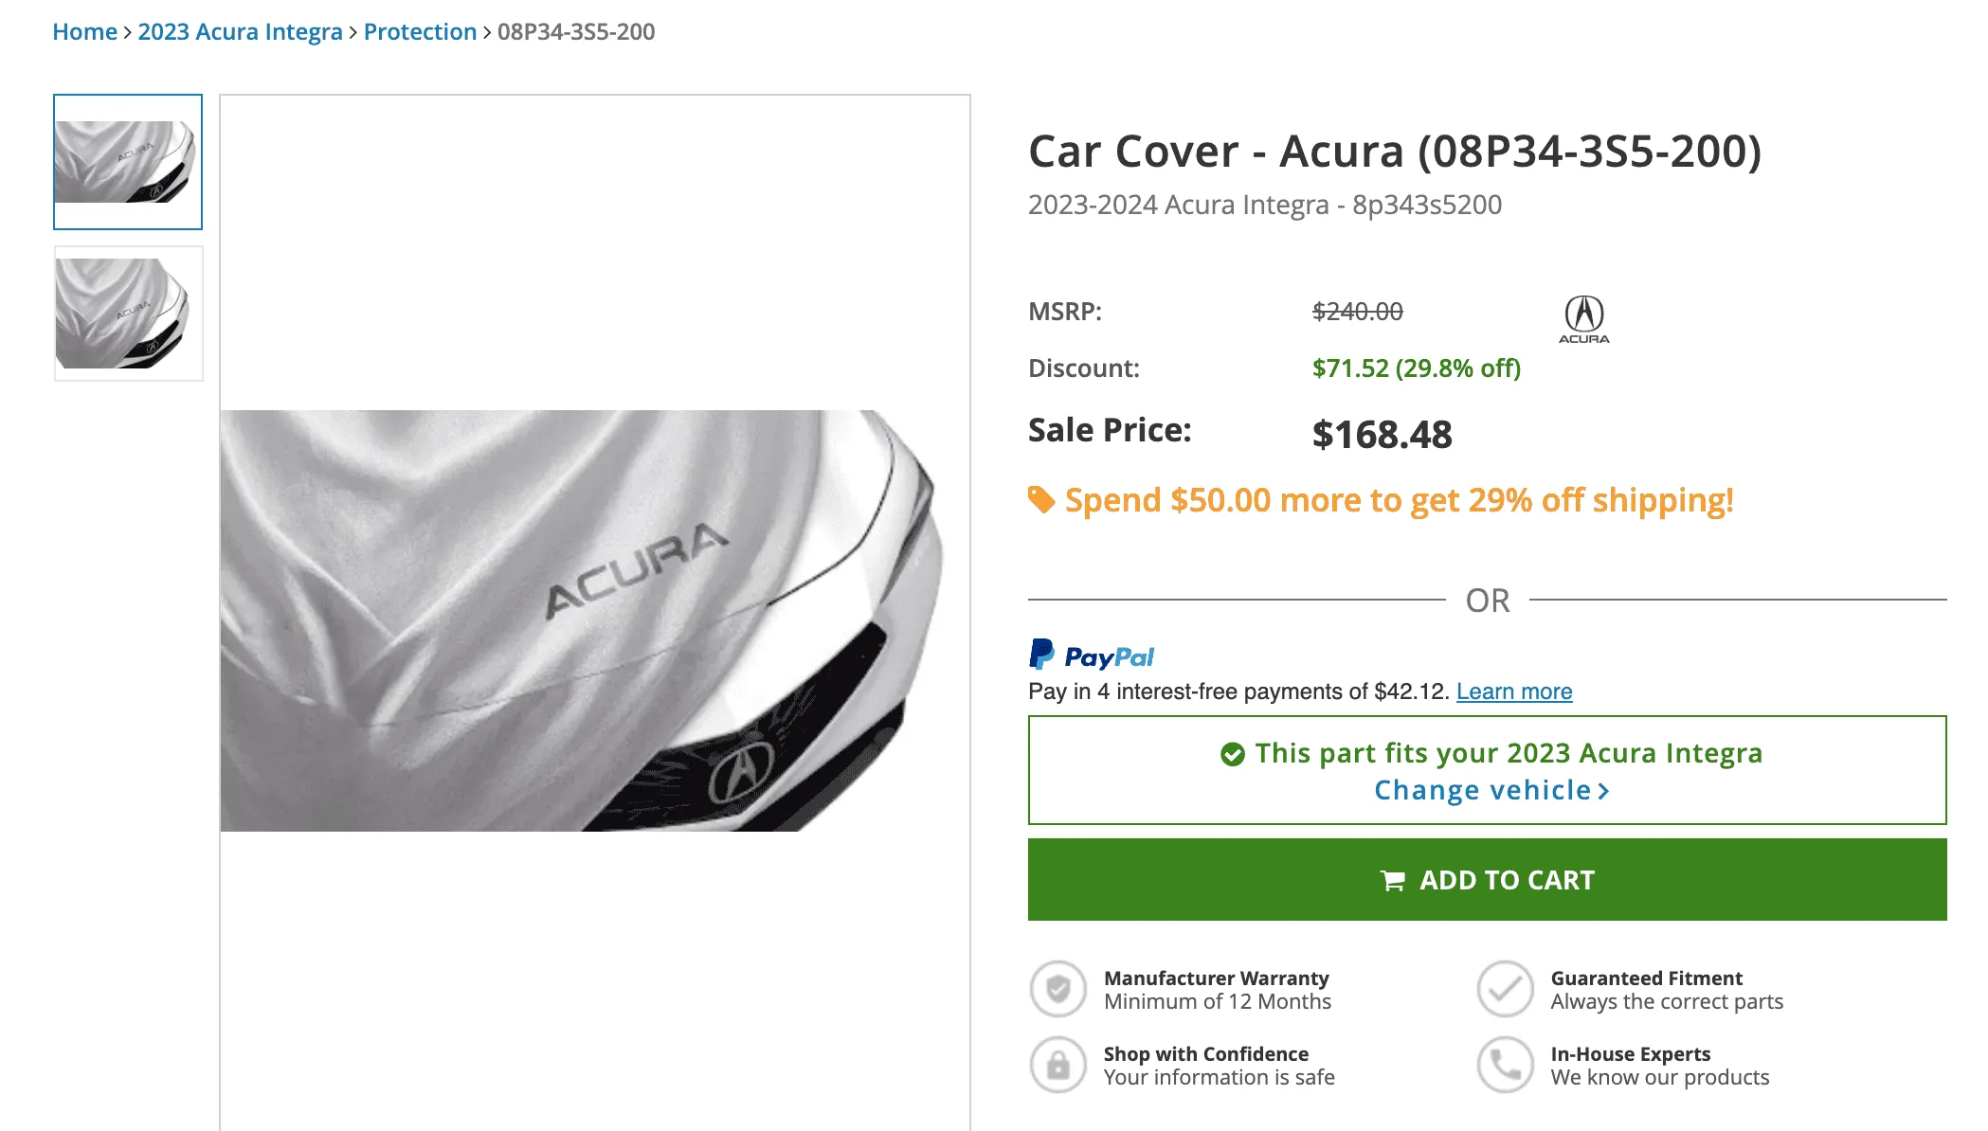Click the Guaranteed Fitment checkmark icon
1988x1131 pixels.
pyautogui.click(x=1506, y=988)
